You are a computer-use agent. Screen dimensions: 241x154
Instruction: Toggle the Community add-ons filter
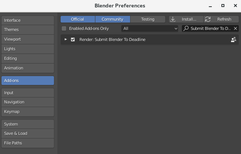click(x=113, y=19)
